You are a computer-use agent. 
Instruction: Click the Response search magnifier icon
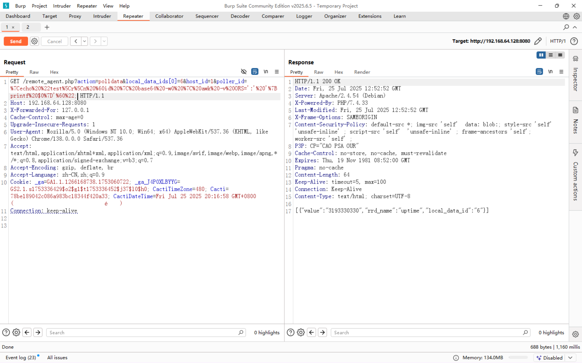525,332
